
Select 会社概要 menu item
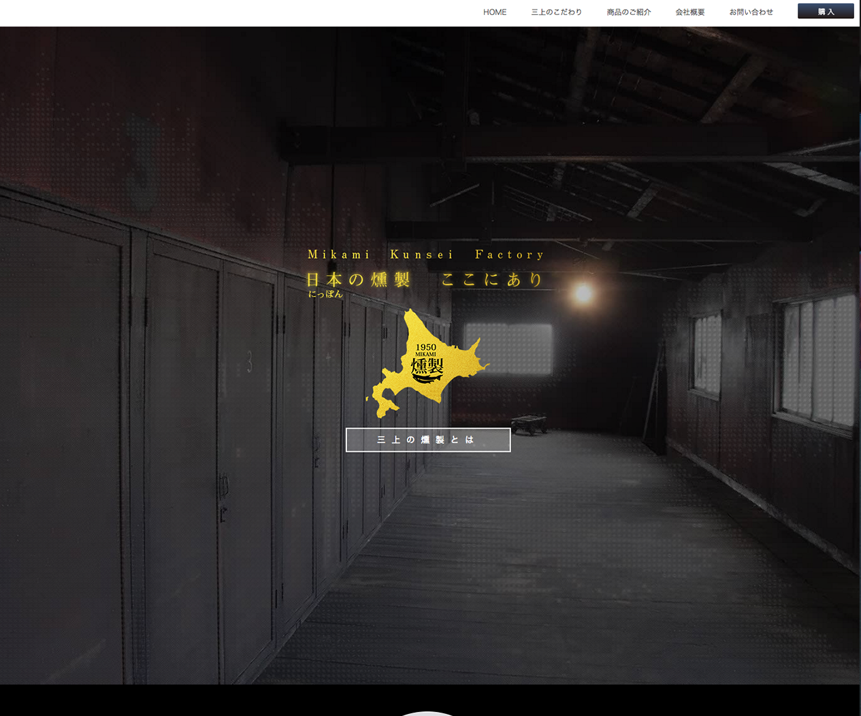[x=689, y=12]
